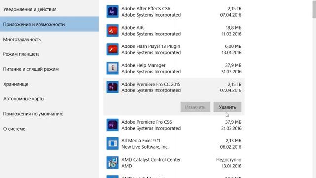Image resolution: width=316 pixels, height=178 pixels.
Task: Click the Adobe After Effects CS6 icon
Action: [113, 12]
